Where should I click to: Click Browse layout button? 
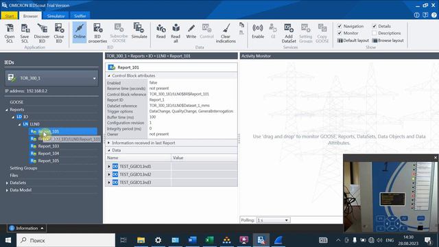click(388, 40)
